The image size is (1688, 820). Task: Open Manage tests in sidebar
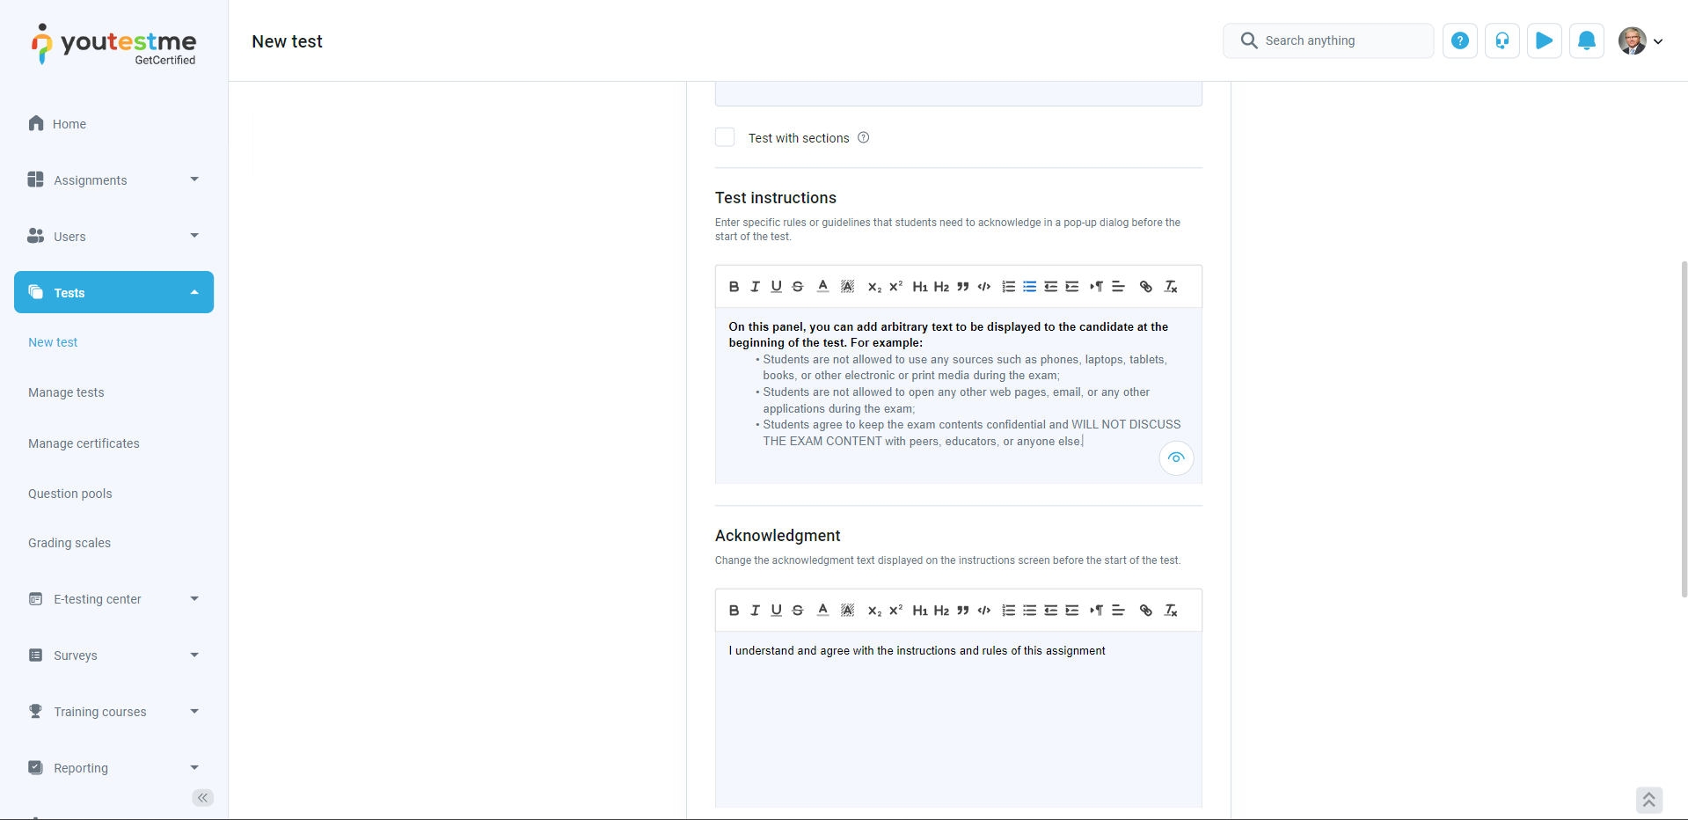point(66,392)
